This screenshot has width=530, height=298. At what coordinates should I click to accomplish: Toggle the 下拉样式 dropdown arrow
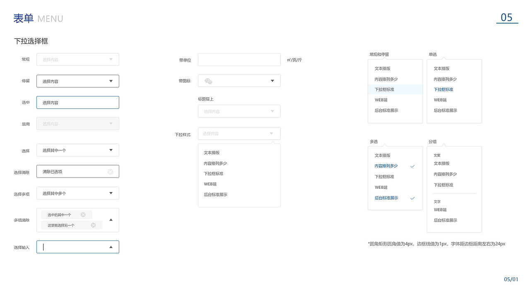coord(271,133)
